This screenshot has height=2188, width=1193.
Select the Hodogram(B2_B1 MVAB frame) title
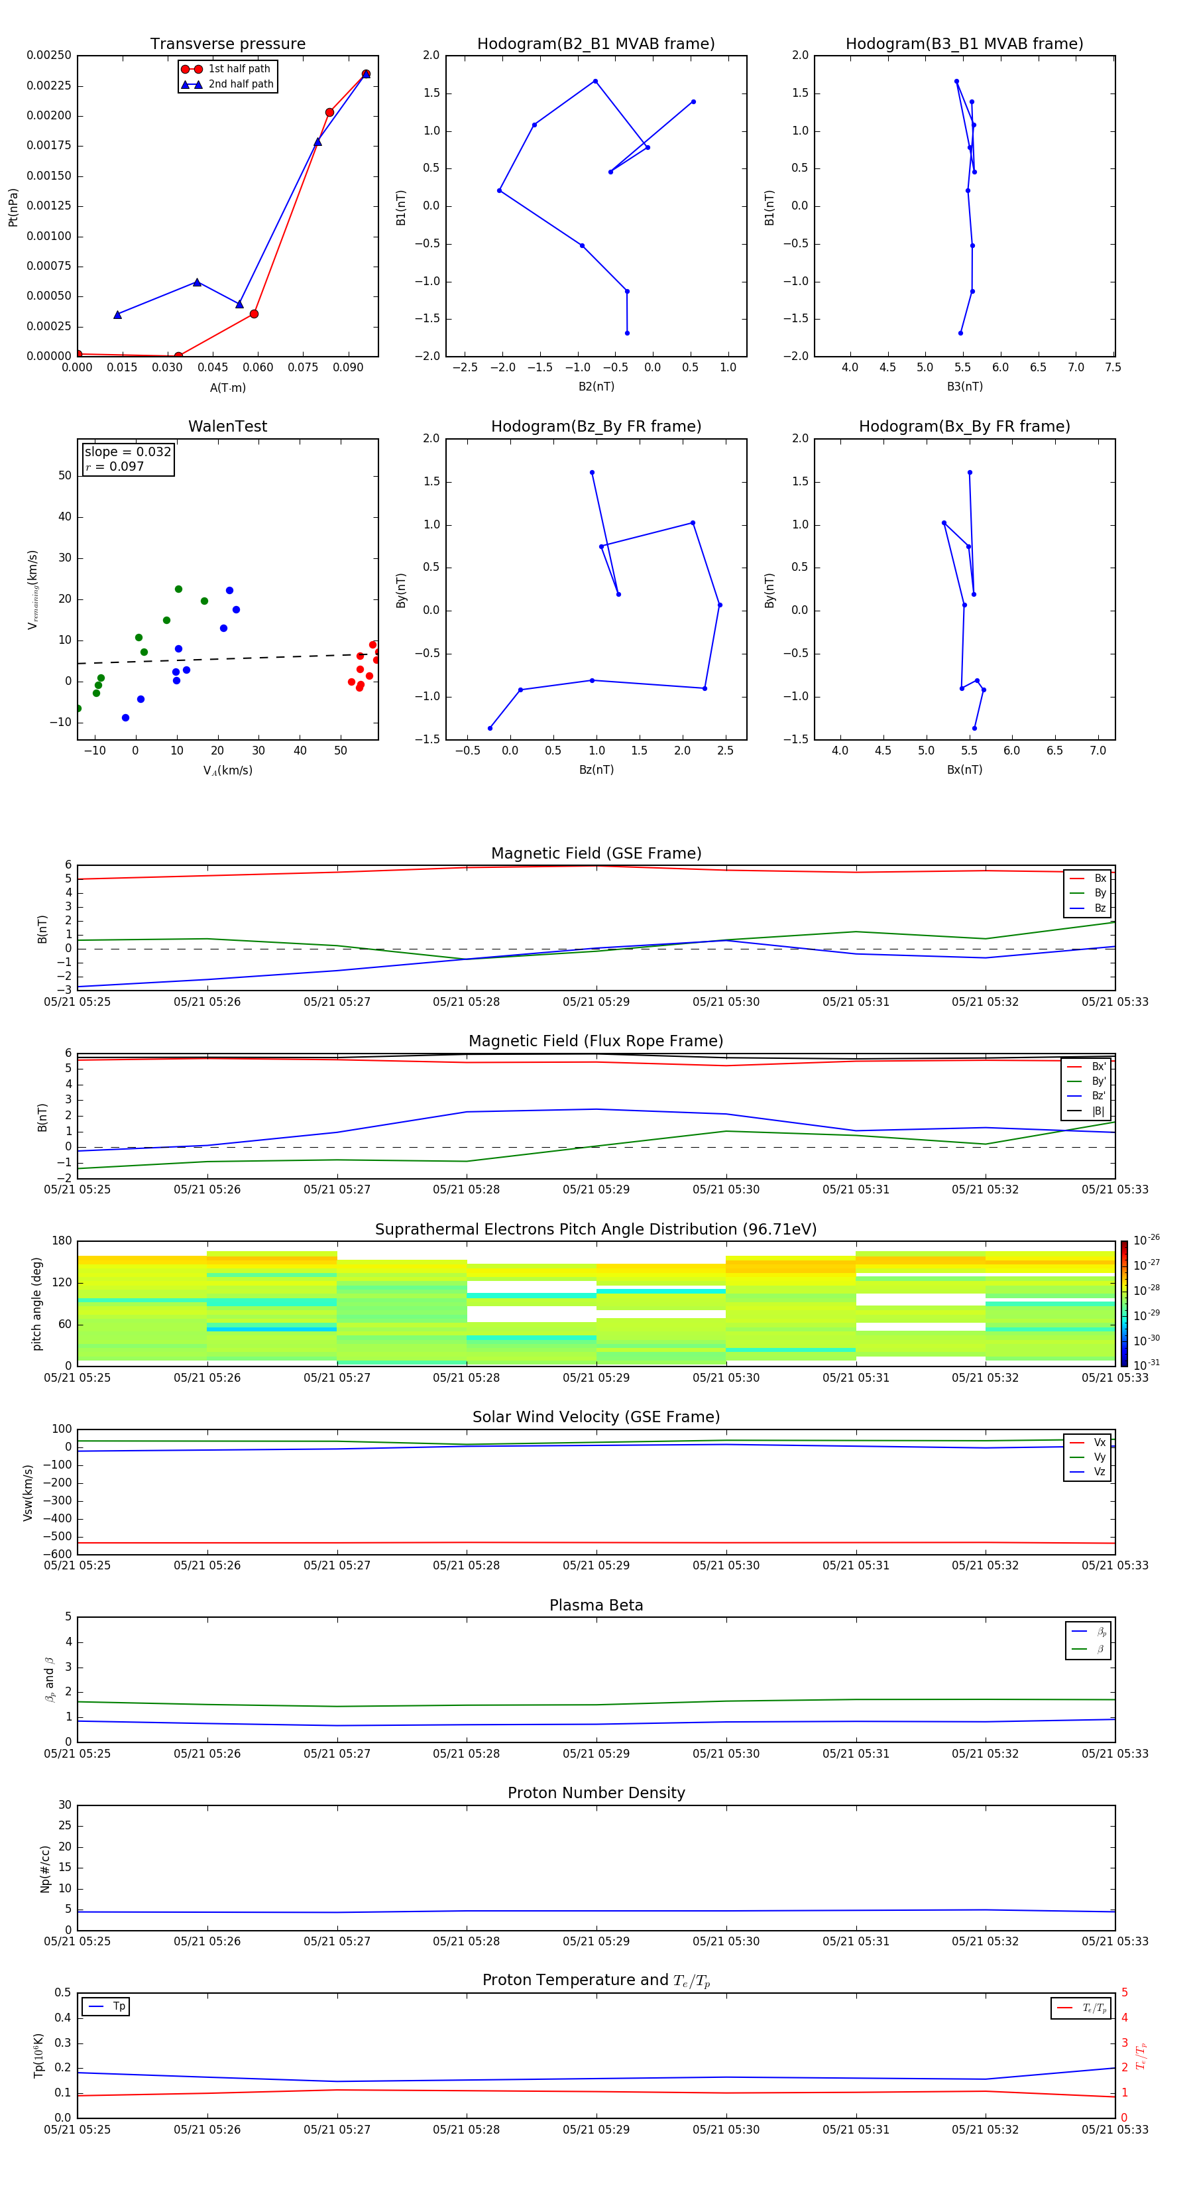coord(595,44)
